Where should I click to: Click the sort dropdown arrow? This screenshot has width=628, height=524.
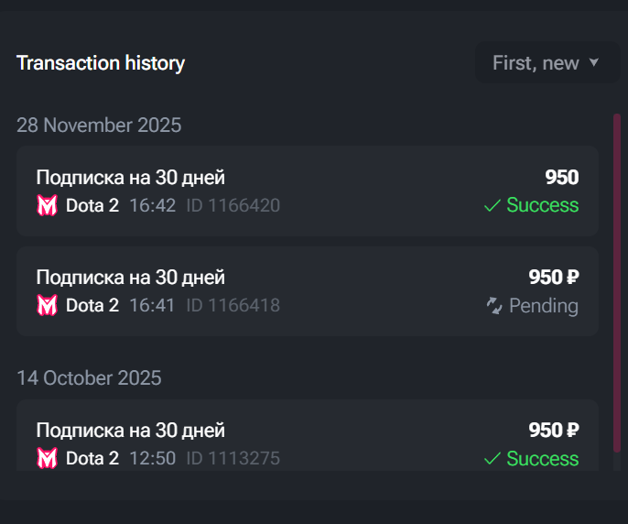(593, 63)
